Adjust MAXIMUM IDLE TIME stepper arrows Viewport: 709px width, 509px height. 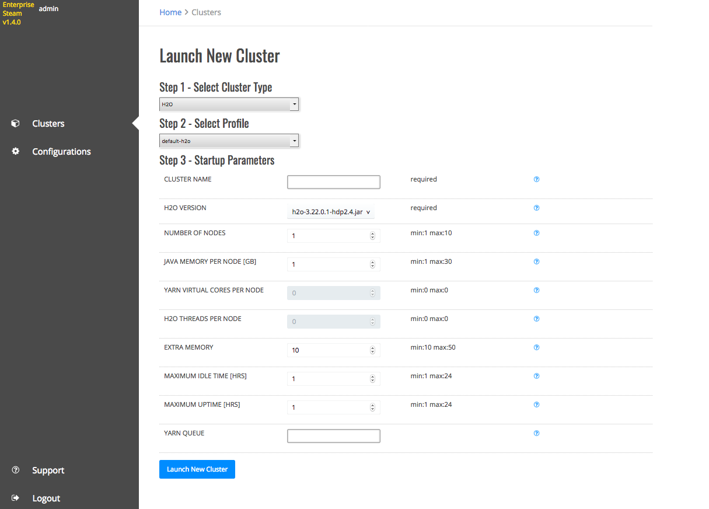tap(372, 379)
